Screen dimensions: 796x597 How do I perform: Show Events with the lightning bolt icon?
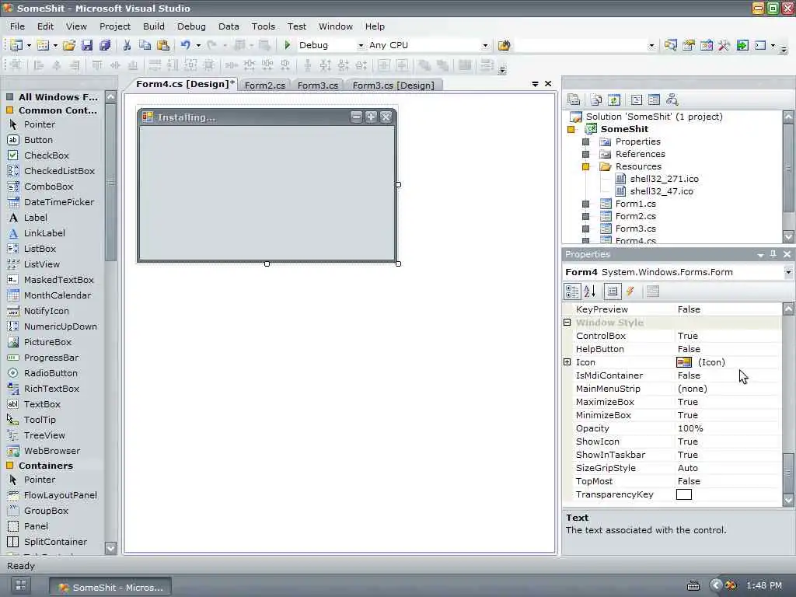(630, 292)
